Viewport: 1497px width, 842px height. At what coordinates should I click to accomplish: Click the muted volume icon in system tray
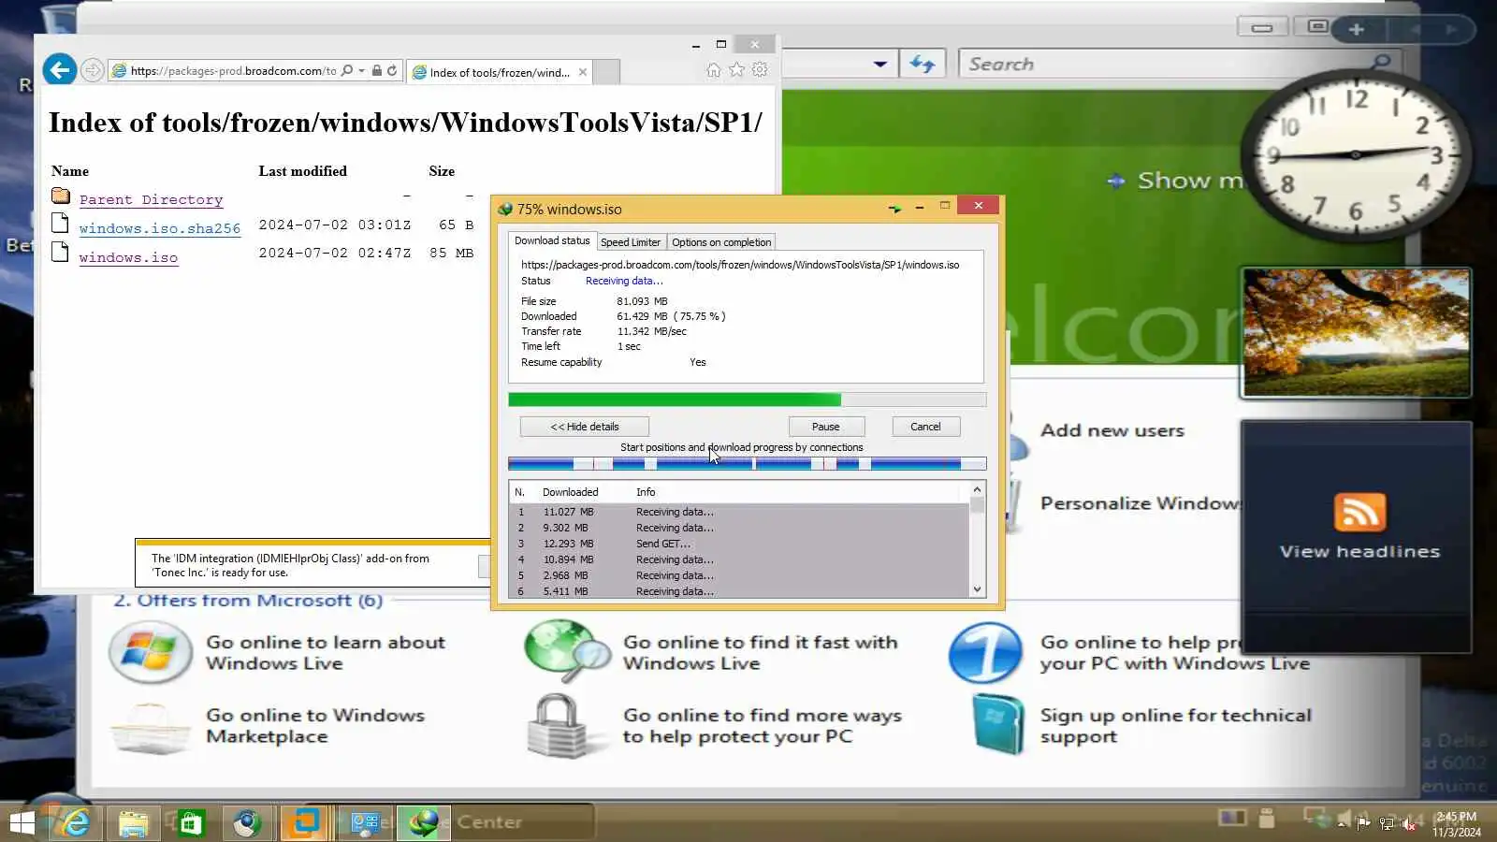pos(1409,823)
